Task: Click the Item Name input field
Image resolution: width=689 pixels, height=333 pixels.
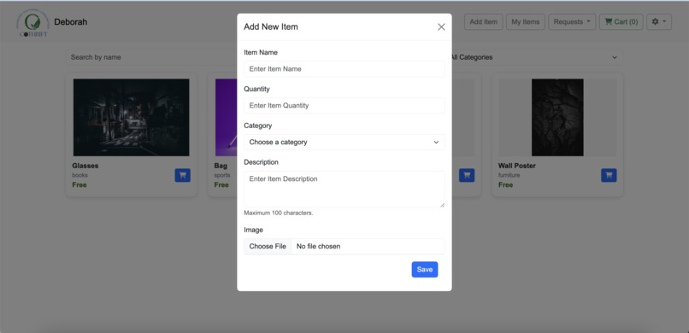Action: [344, 69]
